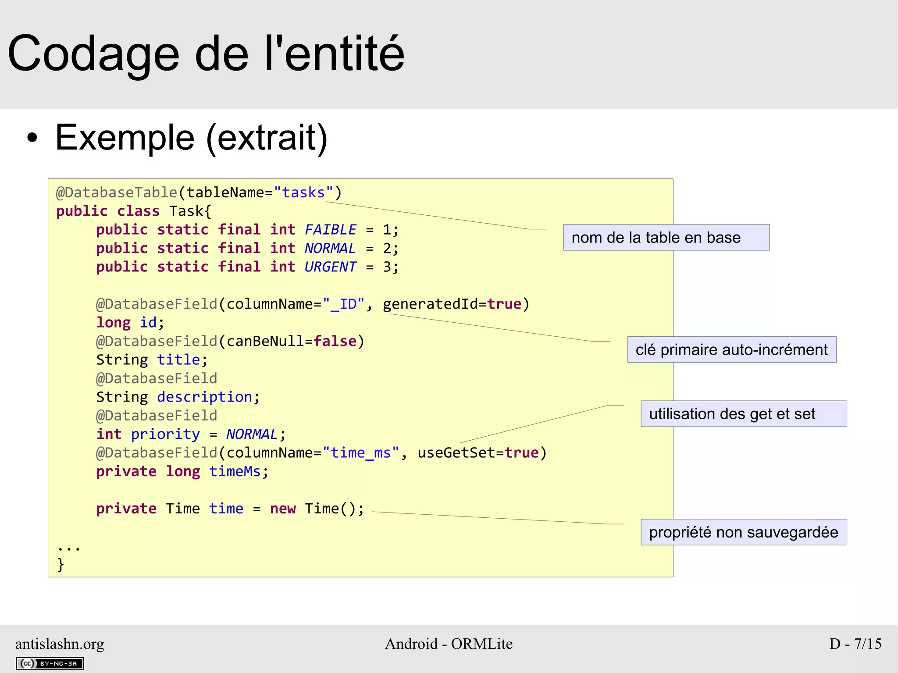The width and height of the screenshot is (898, 673).
Task: Click the generatedId=true annotation text
Action: pyautogui.click(x=452, y=304)
